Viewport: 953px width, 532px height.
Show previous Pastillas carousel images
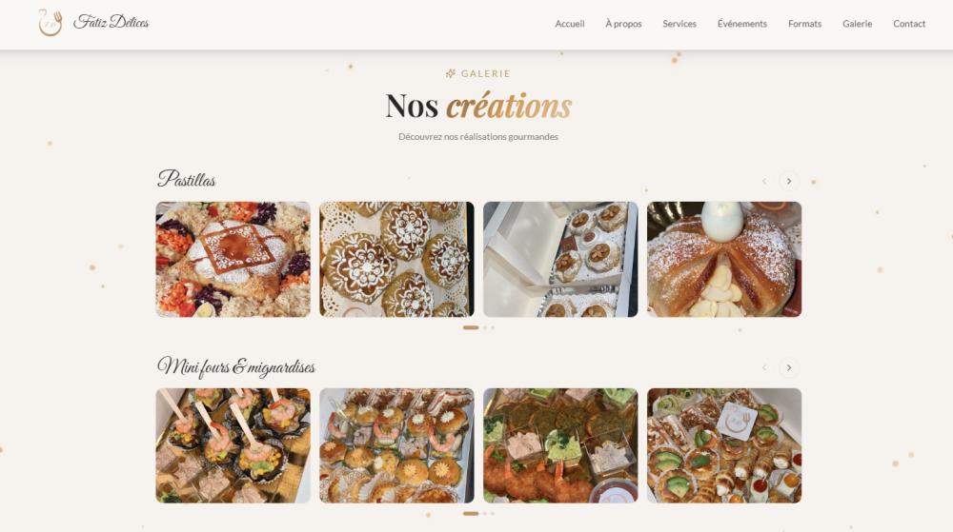[764, 182]
